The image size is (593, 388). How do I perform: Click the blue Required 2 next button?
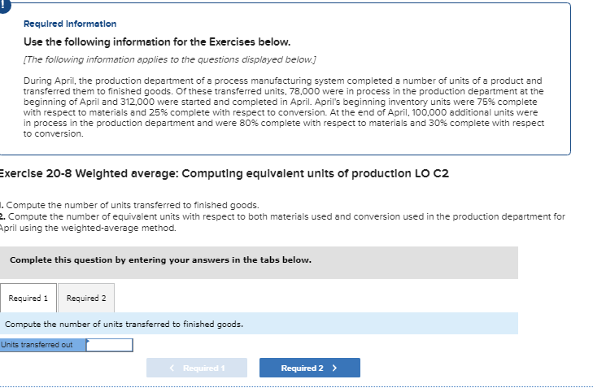click(310, 368)
